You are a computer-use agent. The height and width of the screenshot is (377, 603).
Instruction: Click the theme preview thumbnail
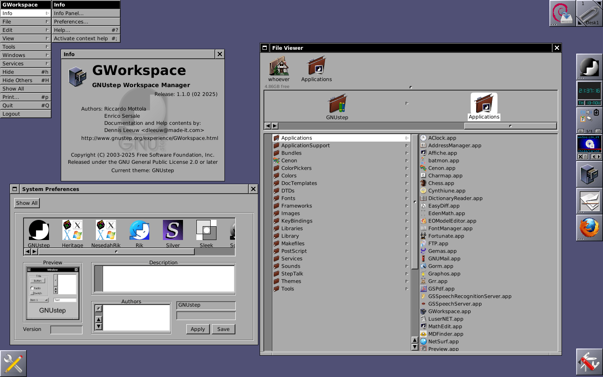(x=53, y=293)
